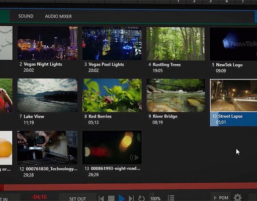
Task: Skip to next clip in playlist
Action: [x=131, y=198]
